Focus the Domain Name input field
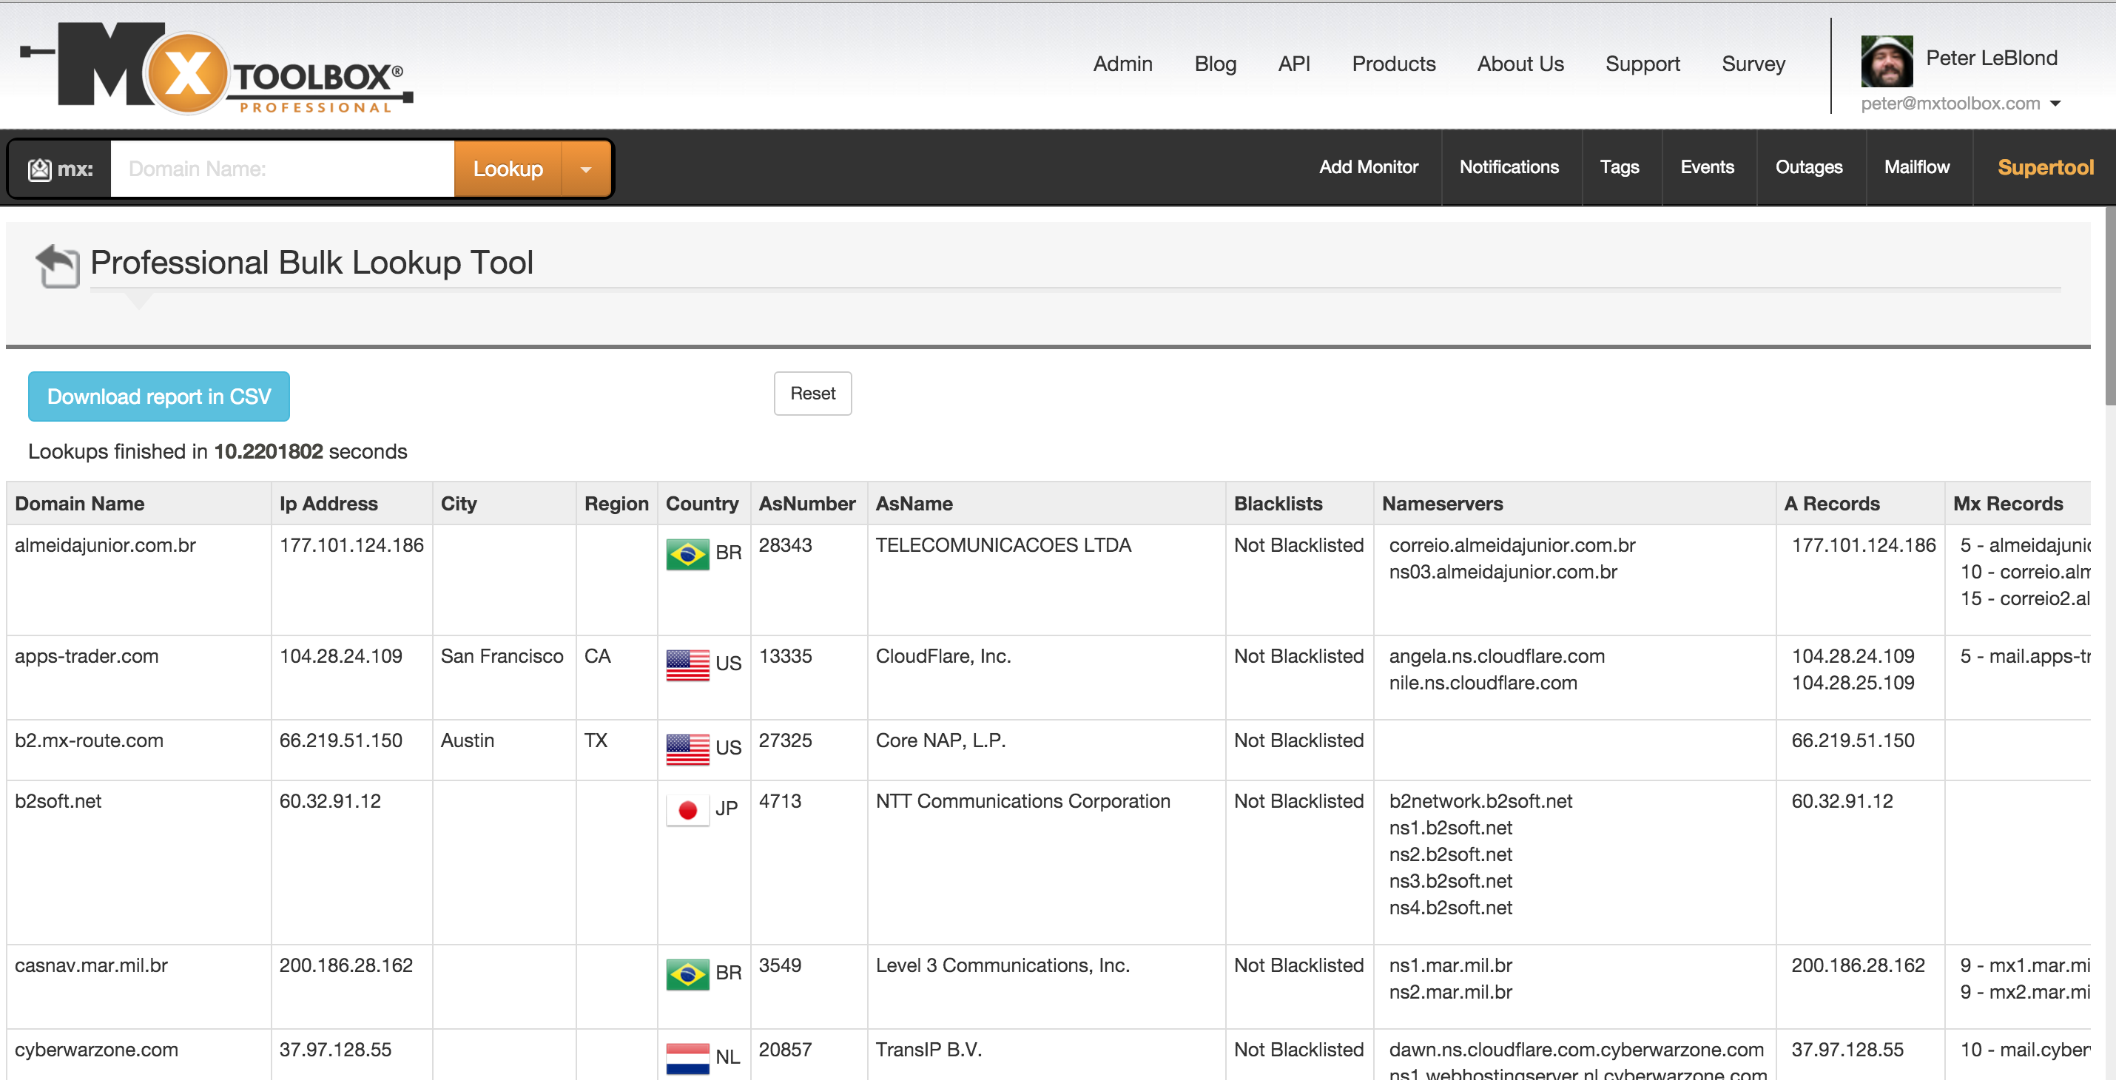 (x=282, y=169)
